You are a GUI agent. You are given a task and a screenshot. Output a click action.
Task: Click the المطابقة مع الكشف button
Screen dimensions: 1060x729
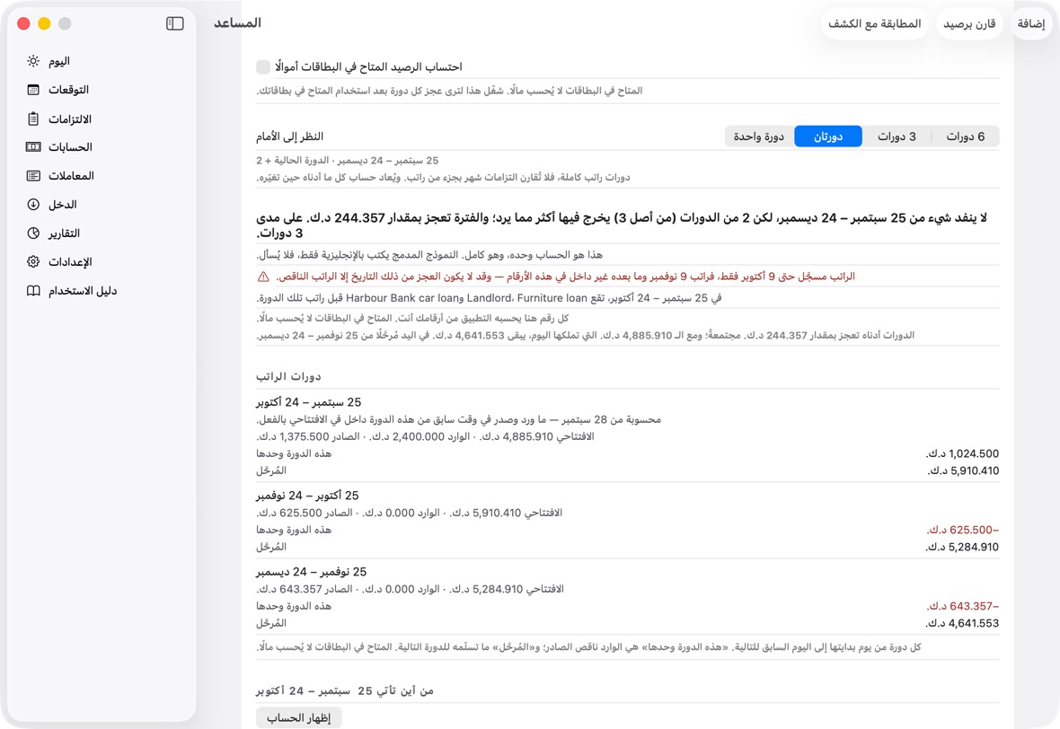875,23
